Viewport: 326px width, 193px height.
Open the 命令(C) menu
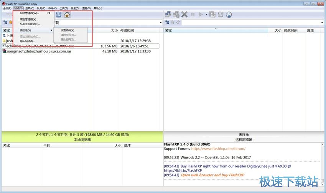53,8
